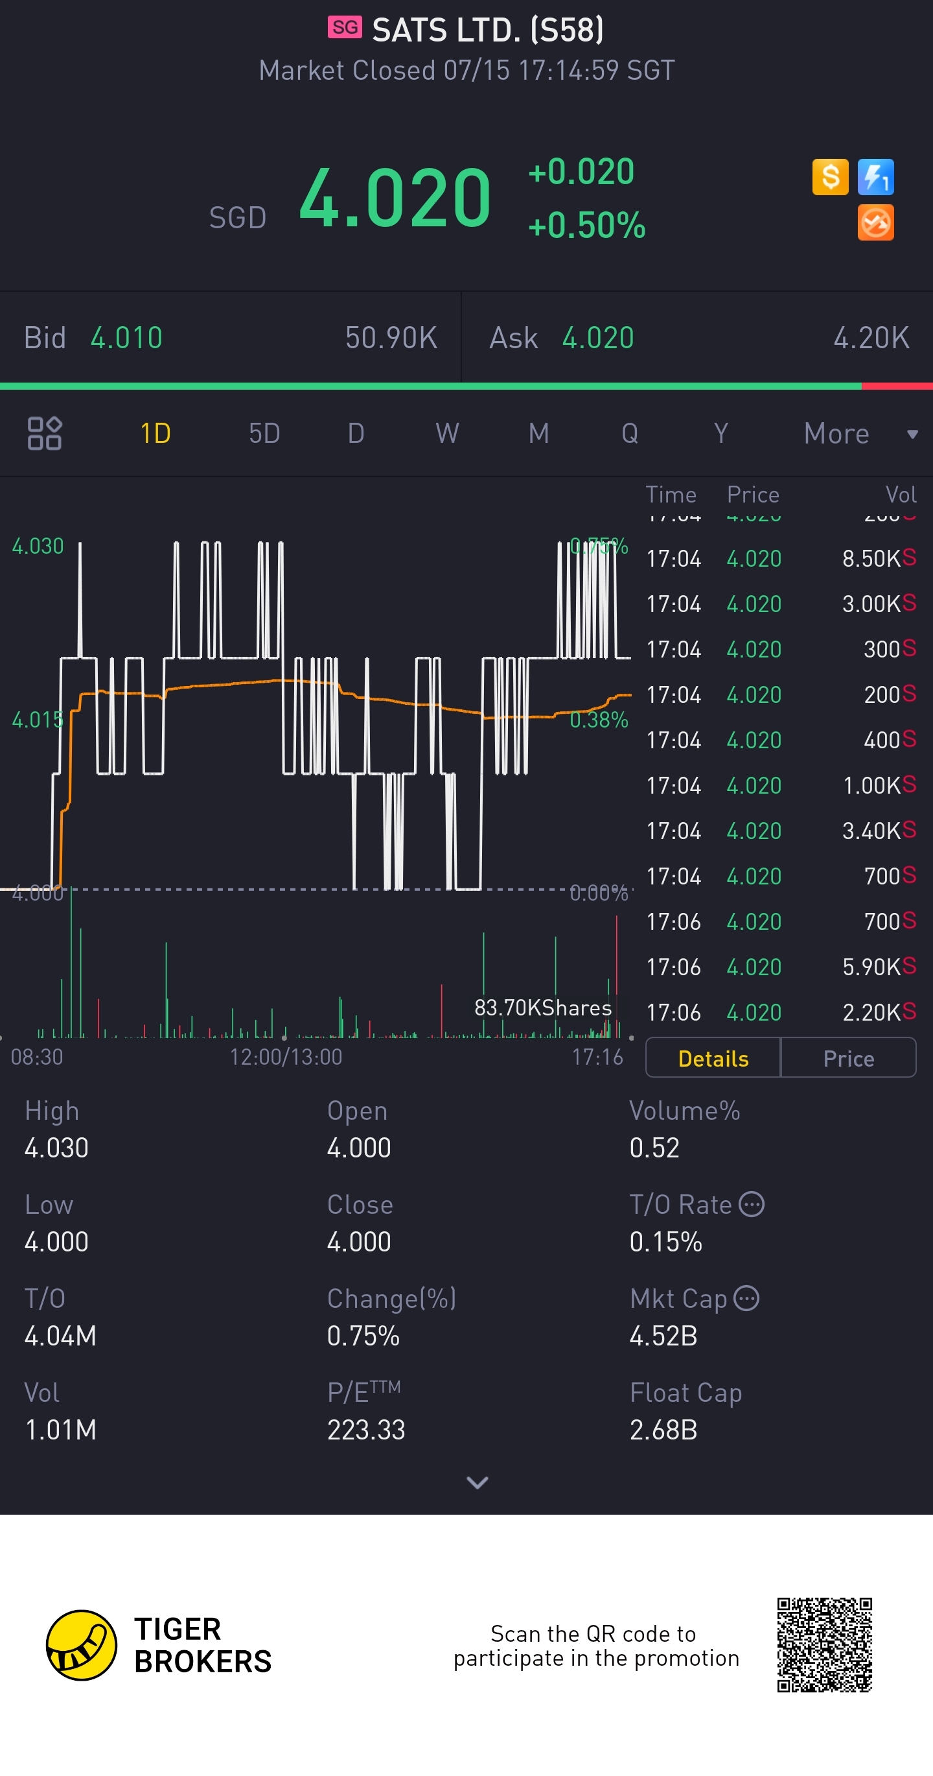Expand more details with the bottom chevron

click(477, 1482)
